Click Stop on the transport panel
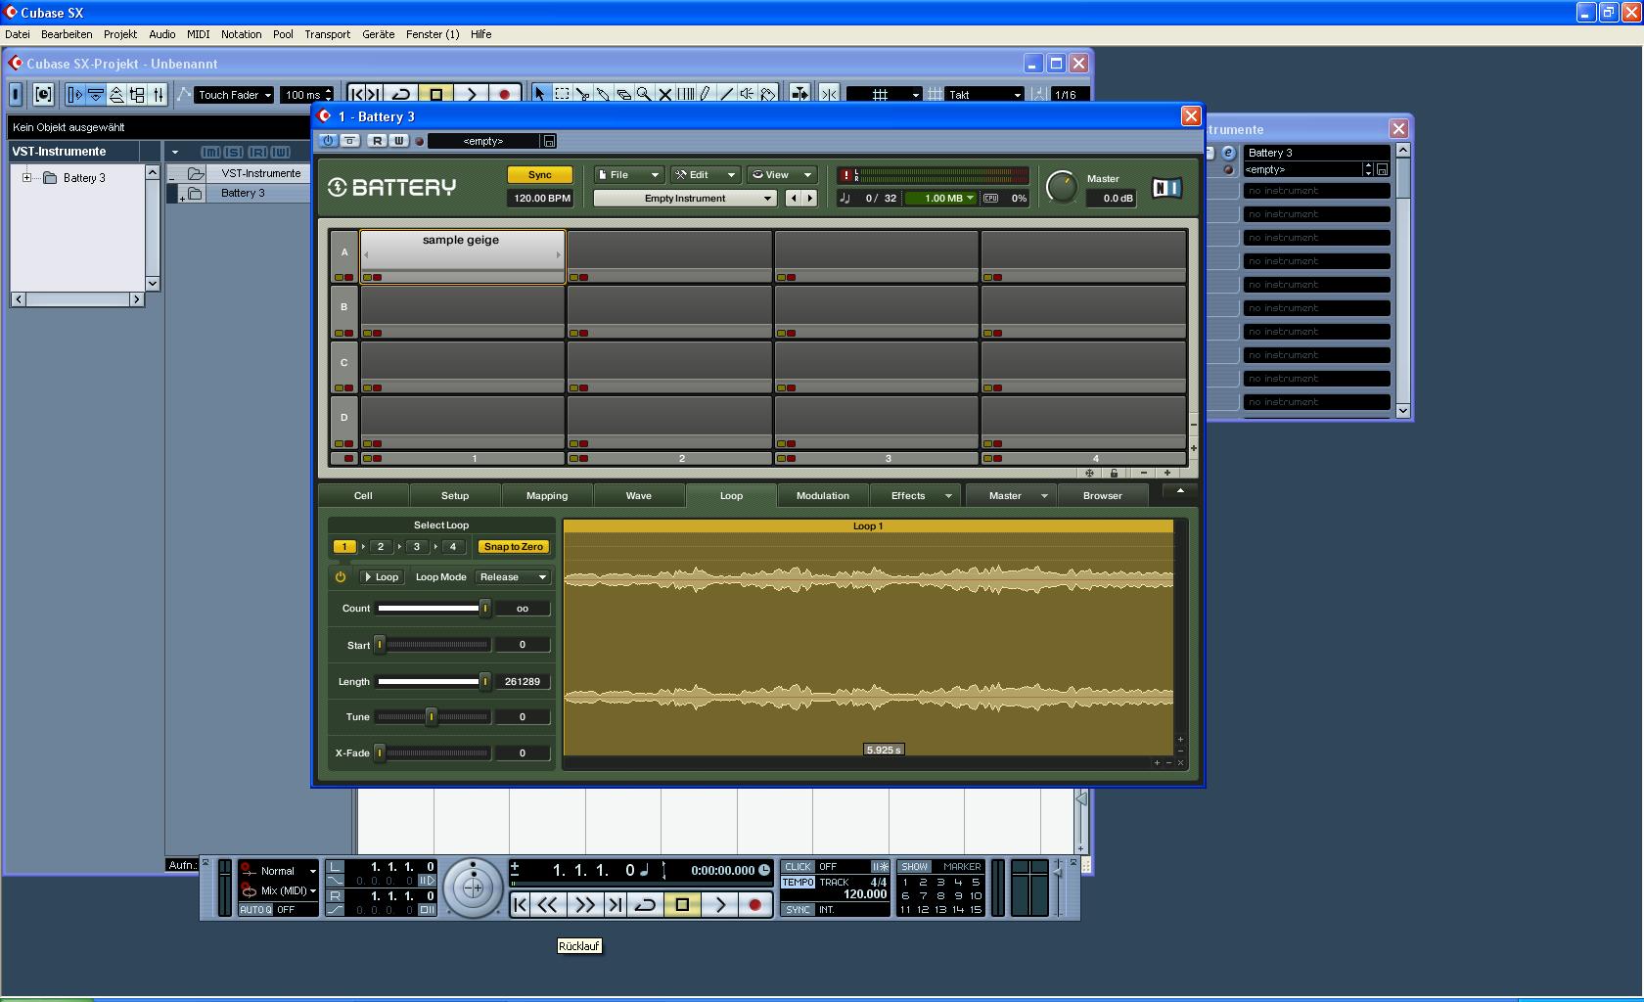This screenshot has width=1644, height=1002. (682, 905)
